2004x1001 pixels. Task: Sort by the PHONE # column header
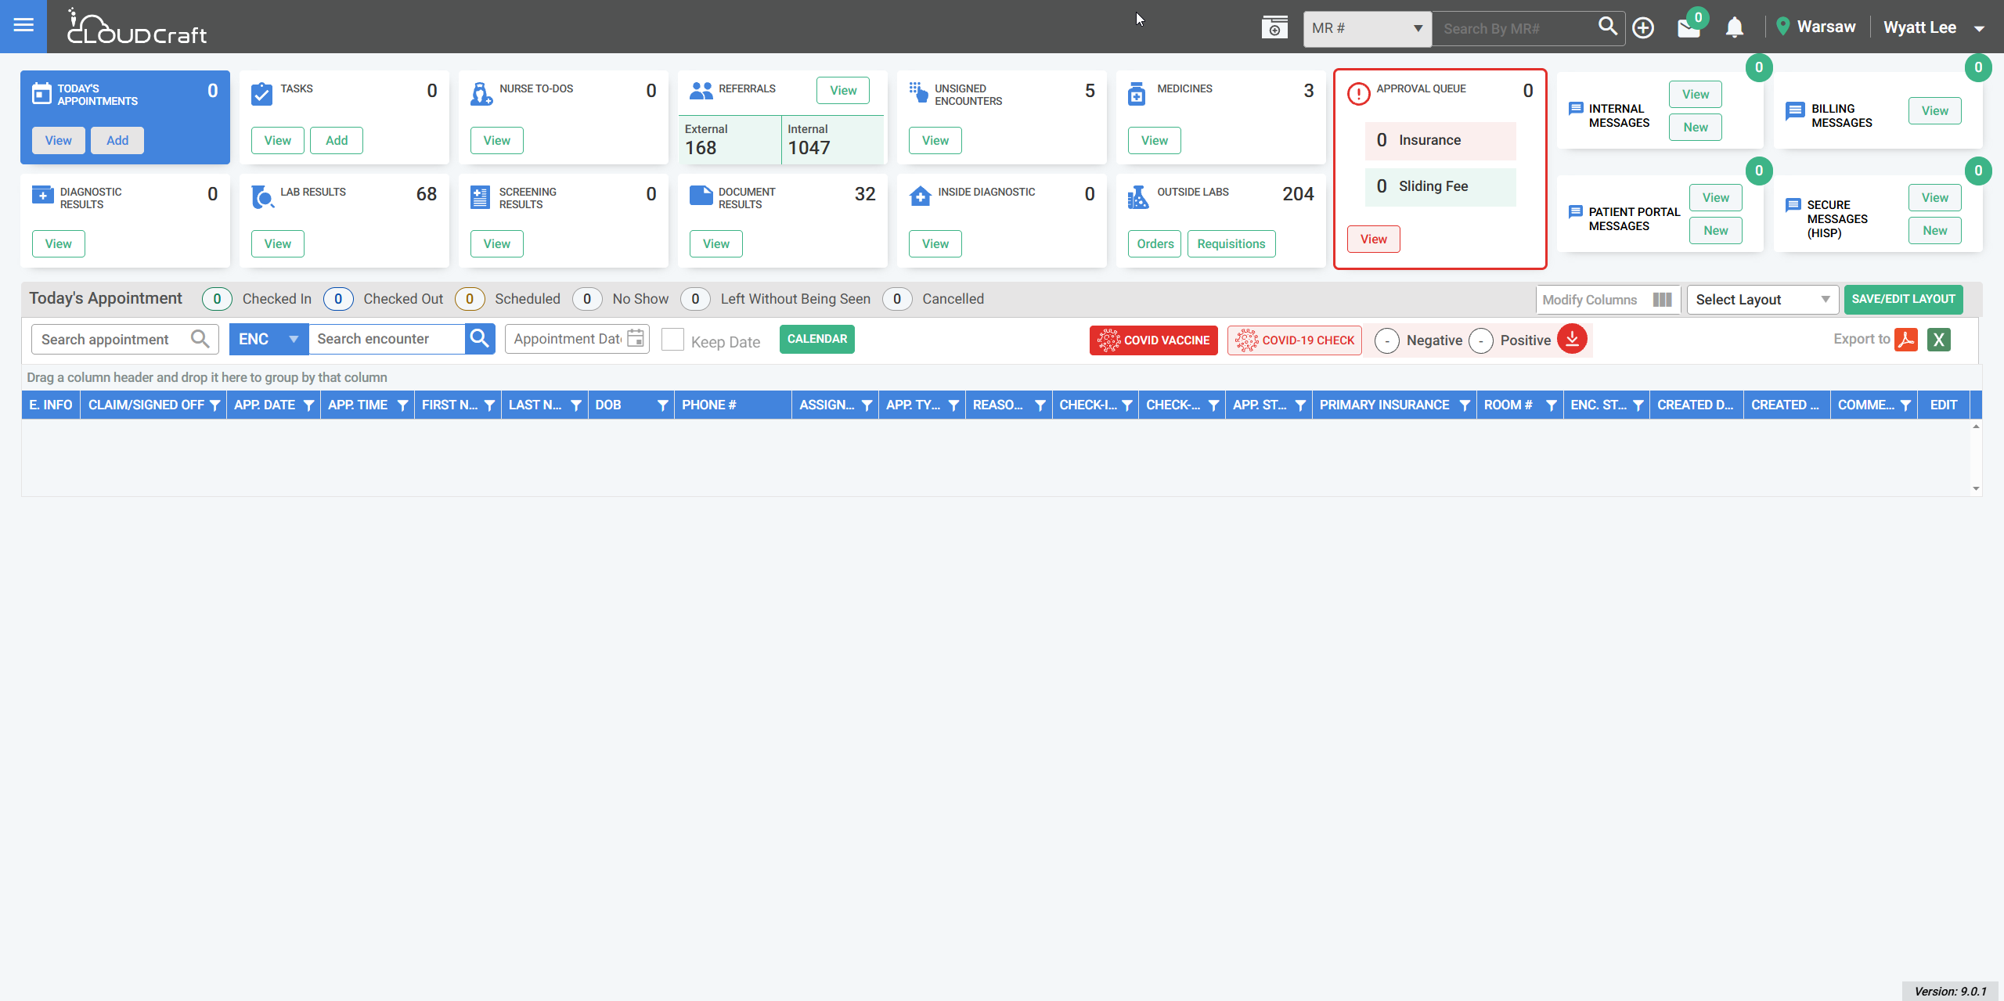(708, 405)
